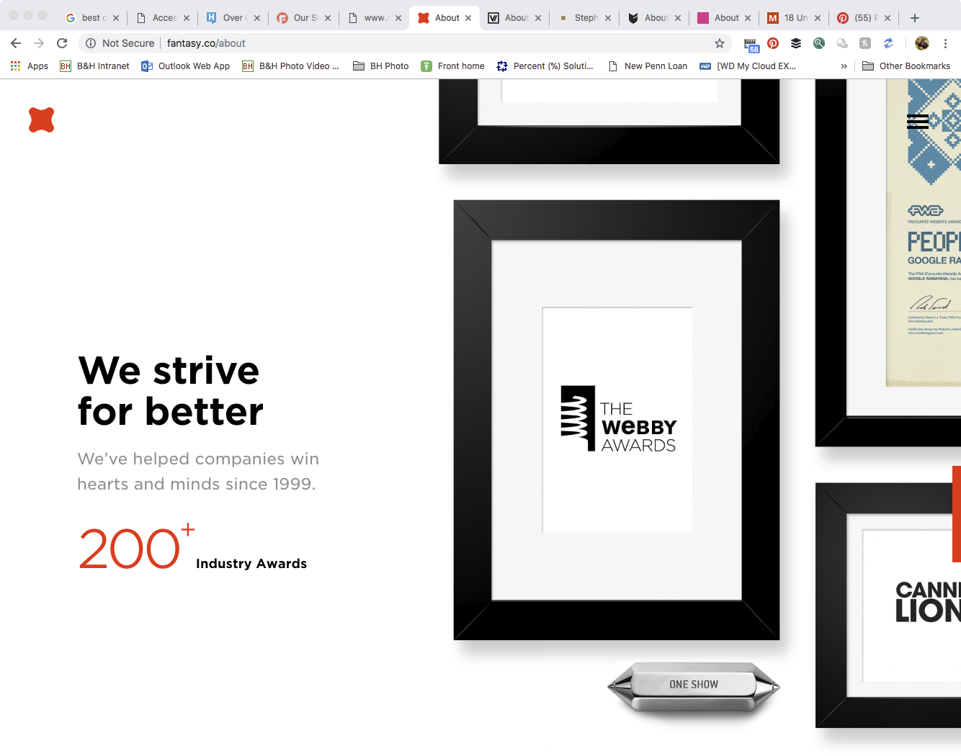961x756 pixels.
Task: Click the red Fantasy logo
Action: (x=42, y=120)
